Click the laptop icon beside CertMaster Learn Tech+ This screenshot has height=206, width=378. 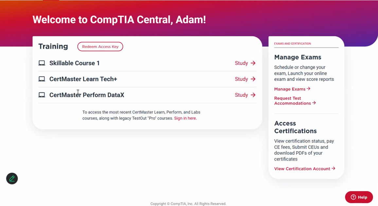[x=42, y=79]
